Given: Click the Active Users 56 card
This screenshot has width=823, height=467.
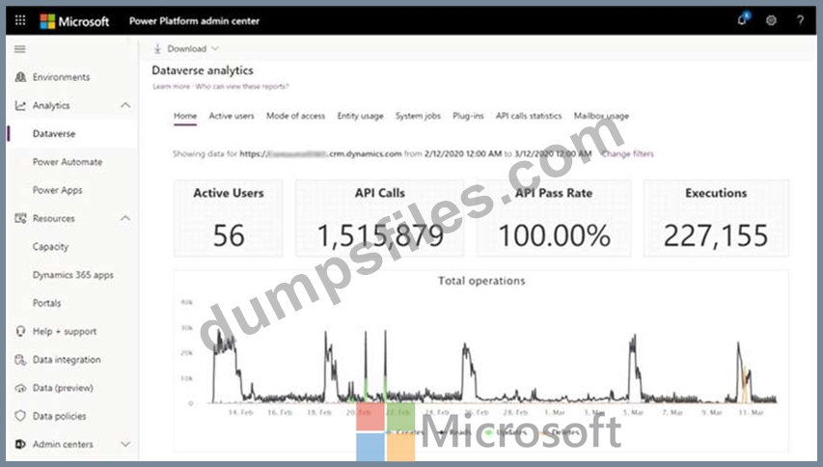Looking at the screenshot, I should 229,218.
